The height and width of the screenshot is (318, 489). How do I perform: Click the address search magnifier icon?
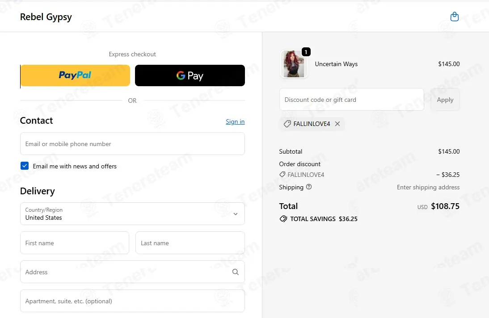tap(236, 272)
